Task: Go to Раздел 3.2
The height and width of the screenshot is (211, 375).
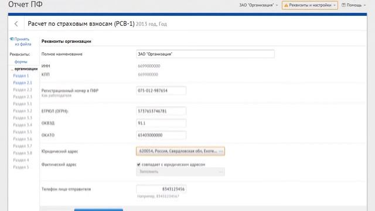Action: (x=22, y=111)
